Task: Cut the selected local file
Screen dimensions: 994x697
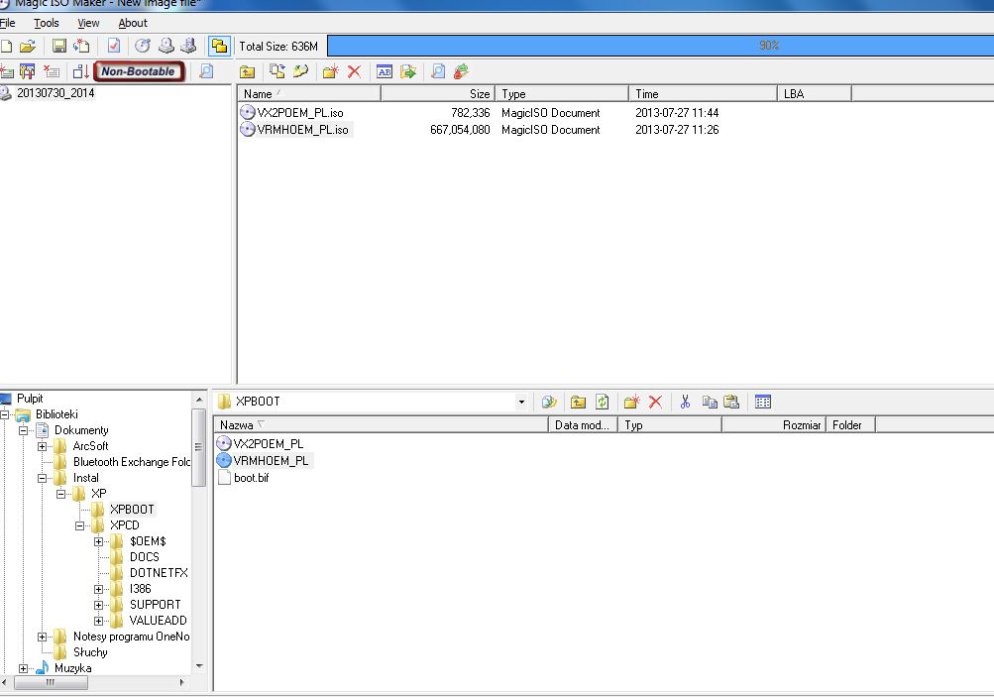Action: point(685,402)
